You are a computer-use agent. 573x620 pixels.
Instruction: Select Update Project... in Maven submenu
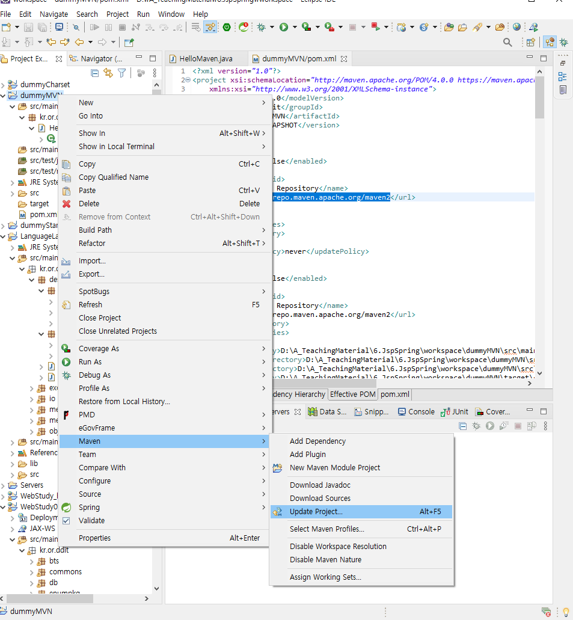pos(361,512)
